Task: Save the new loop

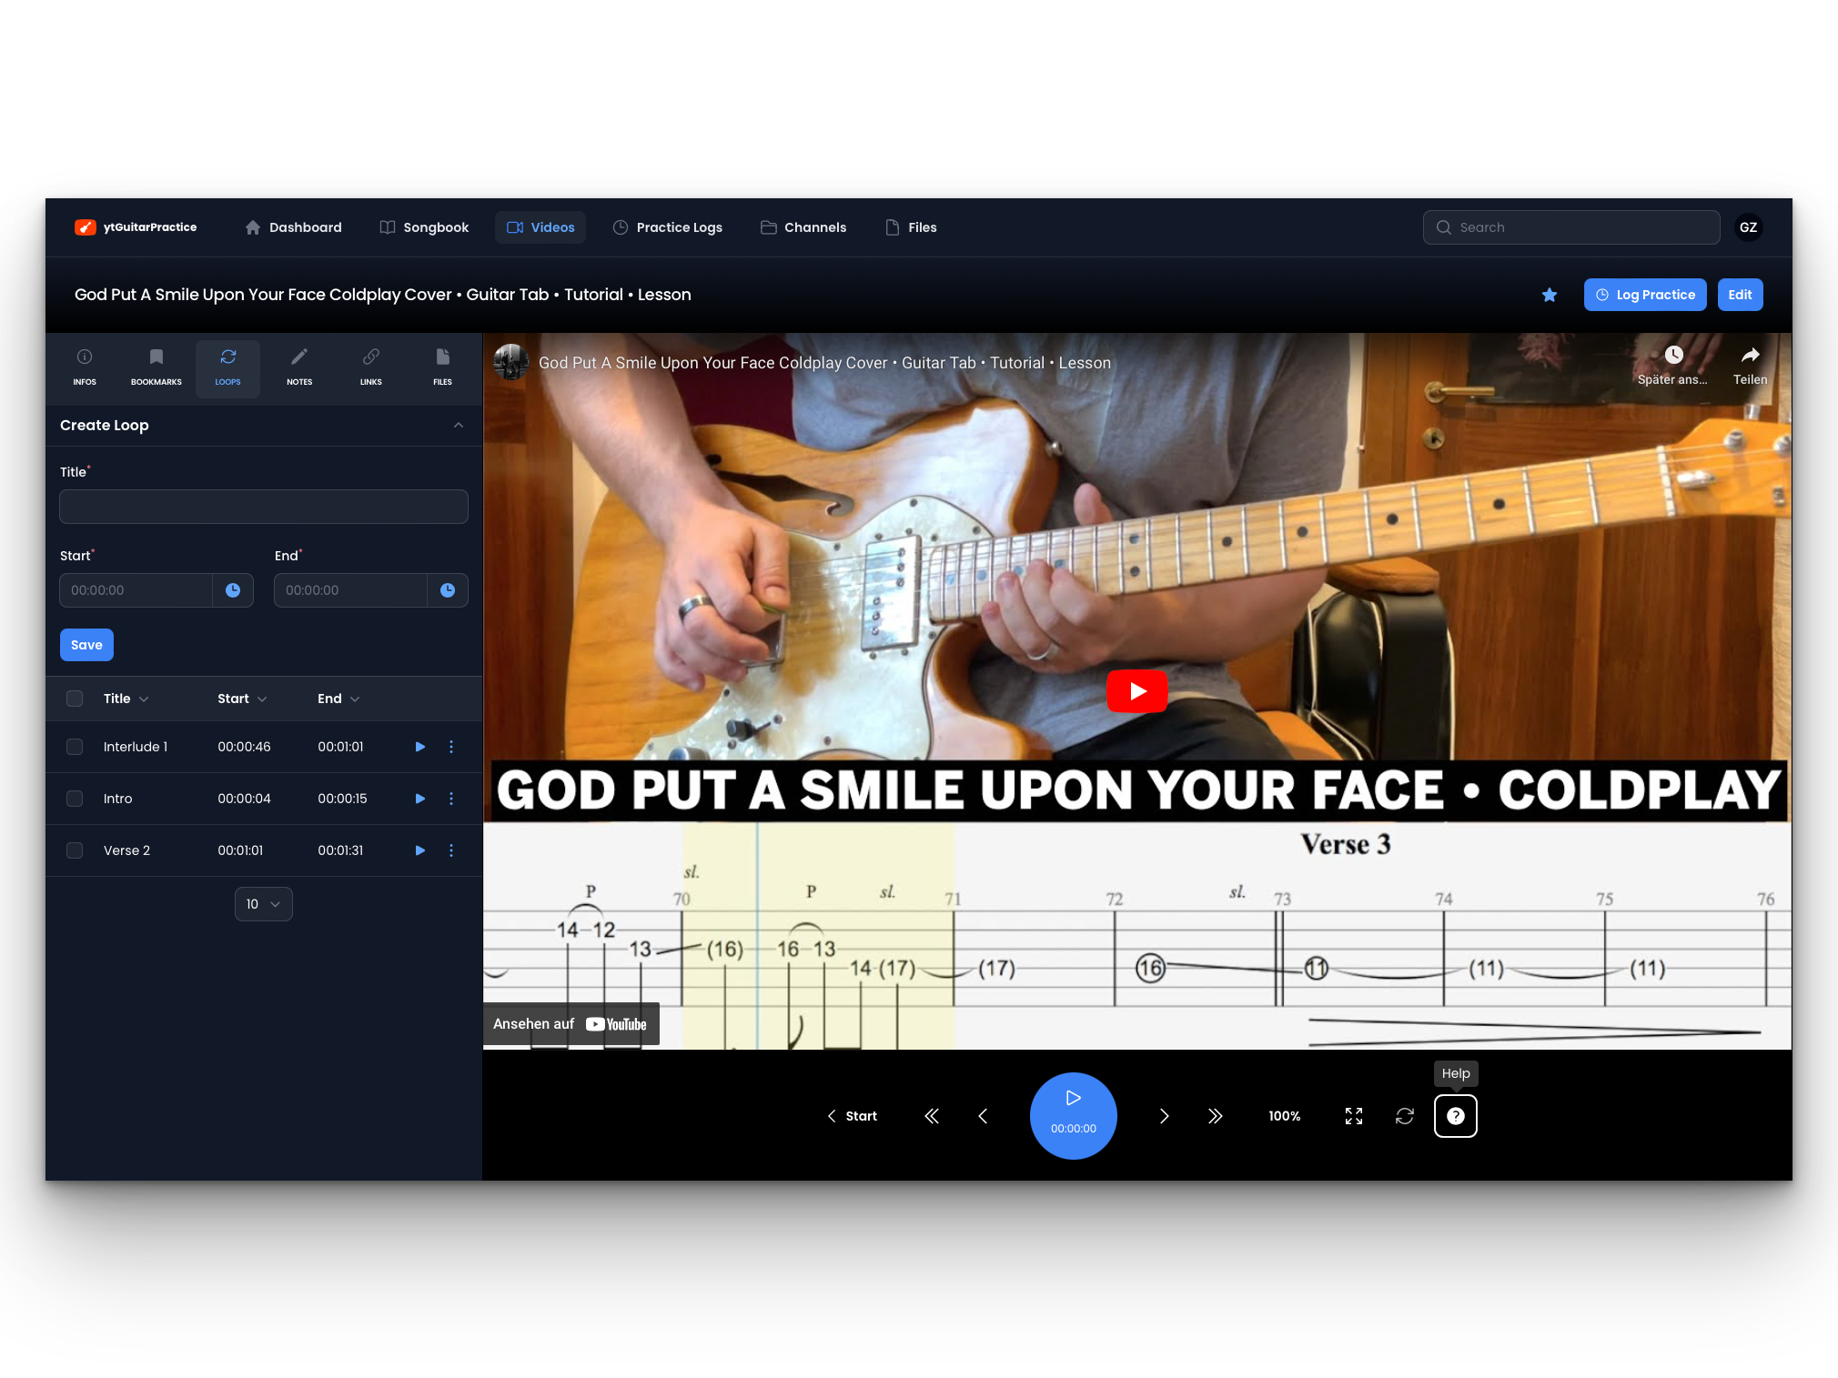Action: pyautogui.click(x=86, y=644)
